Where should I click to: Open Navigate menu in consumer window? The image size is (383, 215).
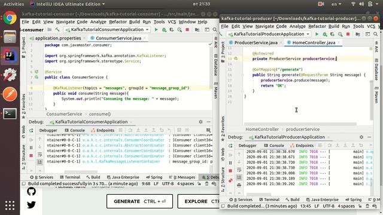pos(65,22)
